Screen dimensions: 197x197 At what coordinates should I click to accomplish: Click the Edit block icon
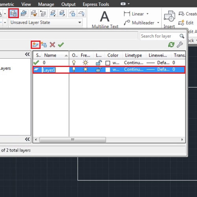[181, 23]
